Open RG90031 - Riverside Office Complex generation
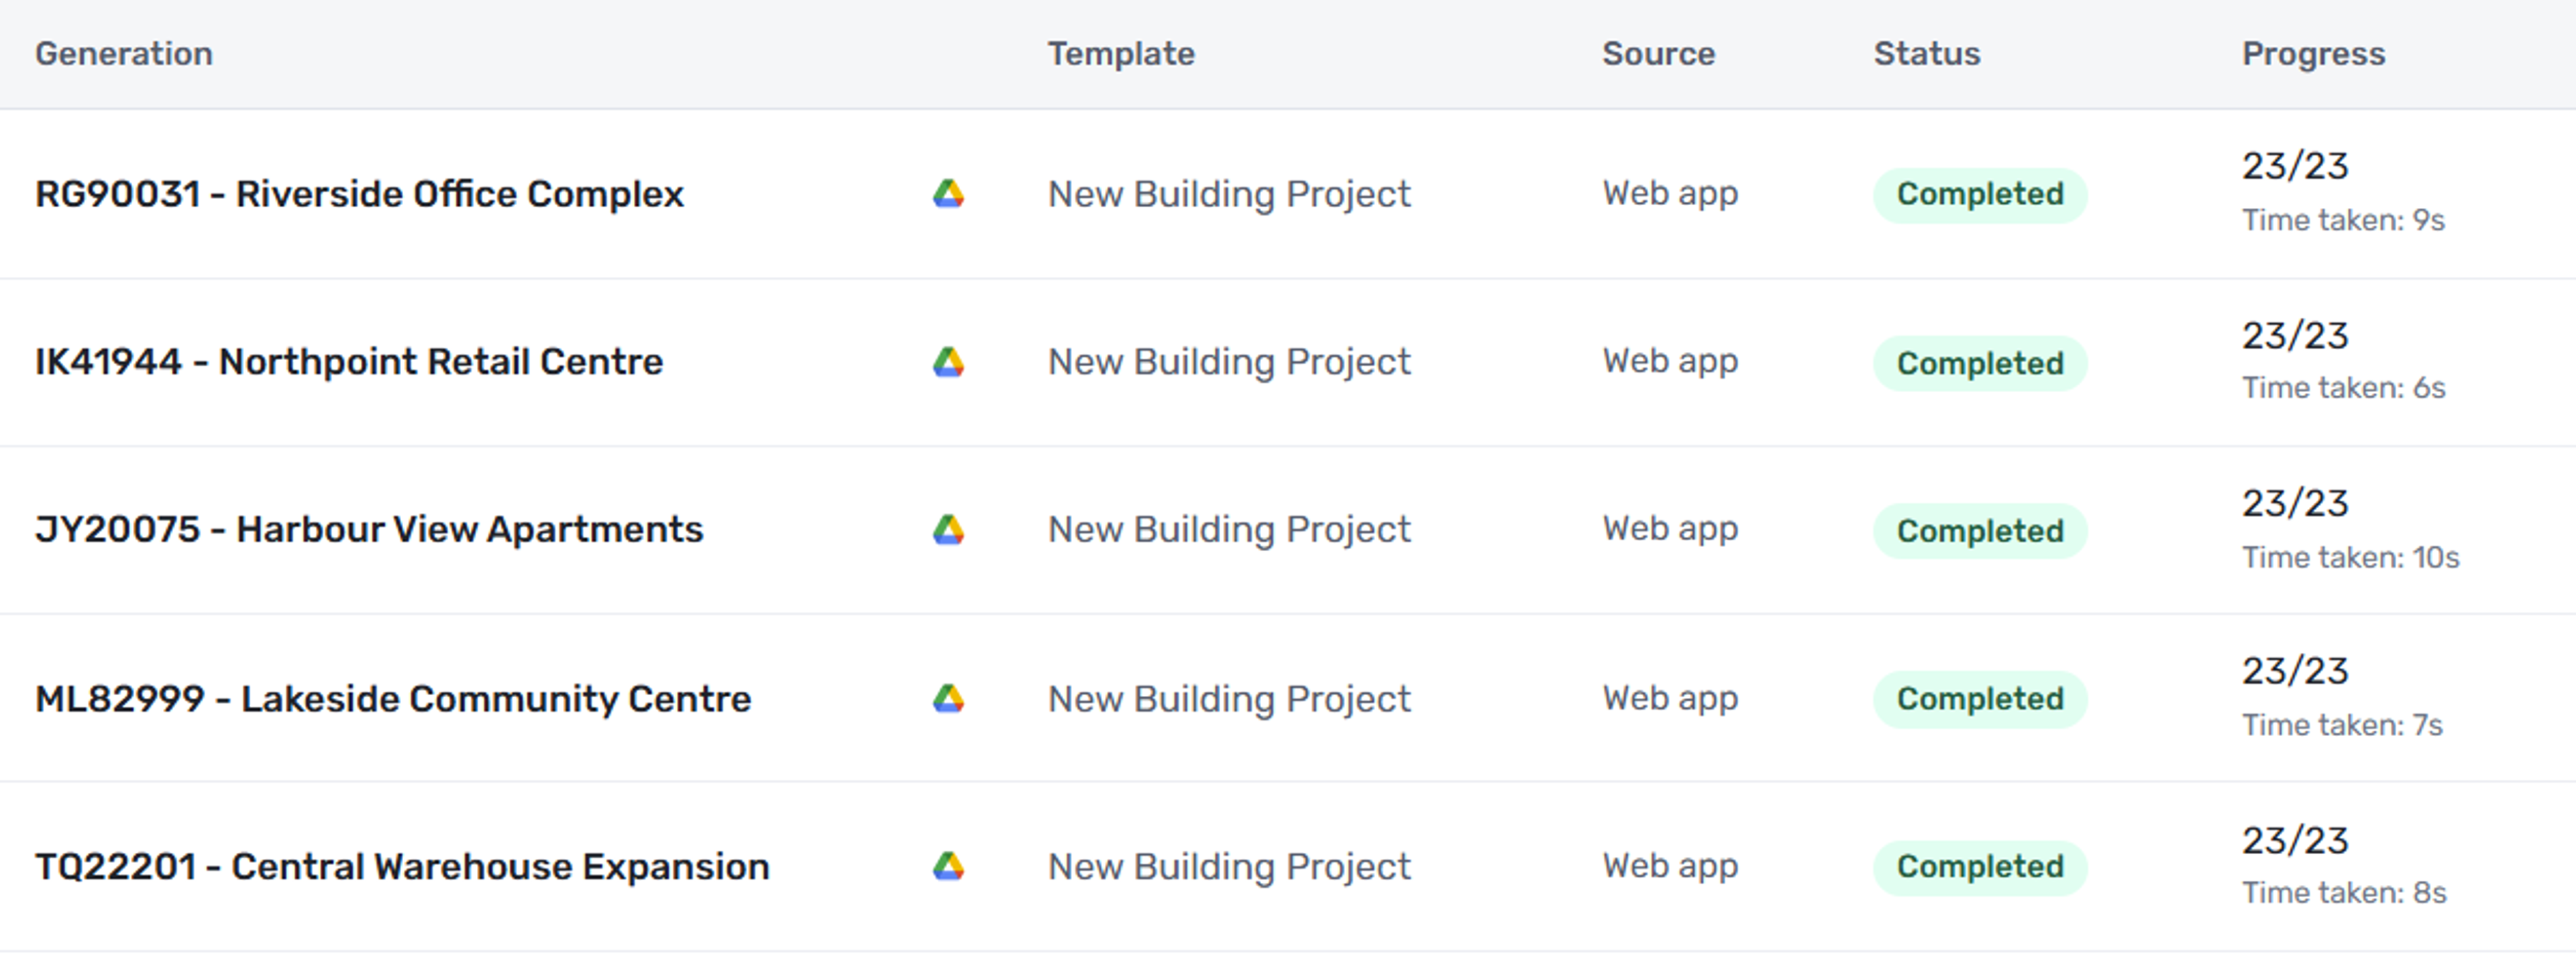 coord(359,194)
